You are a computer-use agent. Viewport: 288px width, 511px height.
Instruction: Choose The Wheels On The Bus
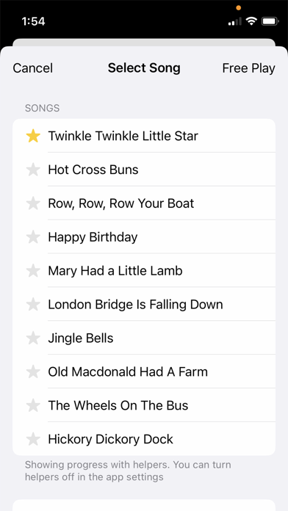click(144, 405)
